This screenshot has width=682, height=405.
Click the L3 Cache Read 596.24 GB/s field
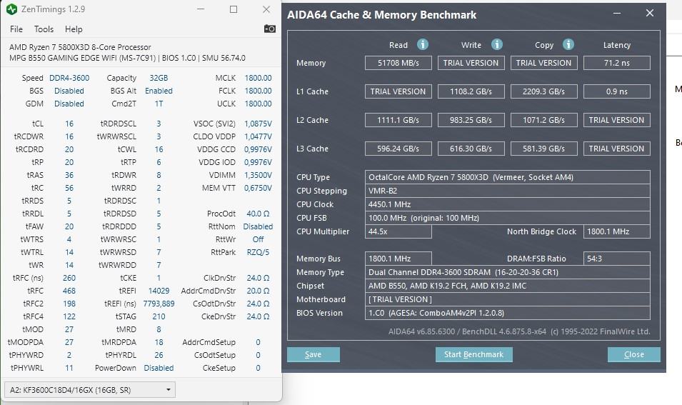tap(398, 149)
